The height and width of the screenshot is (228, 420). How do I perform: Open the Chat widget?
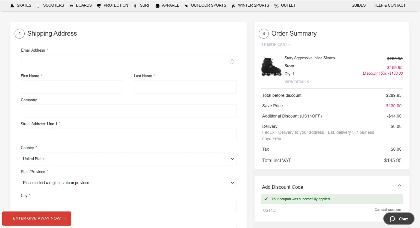point(399,219)
